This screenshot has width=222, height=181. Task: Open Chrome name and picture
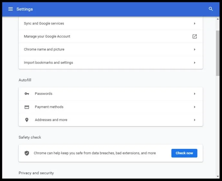tap(111, 49)
